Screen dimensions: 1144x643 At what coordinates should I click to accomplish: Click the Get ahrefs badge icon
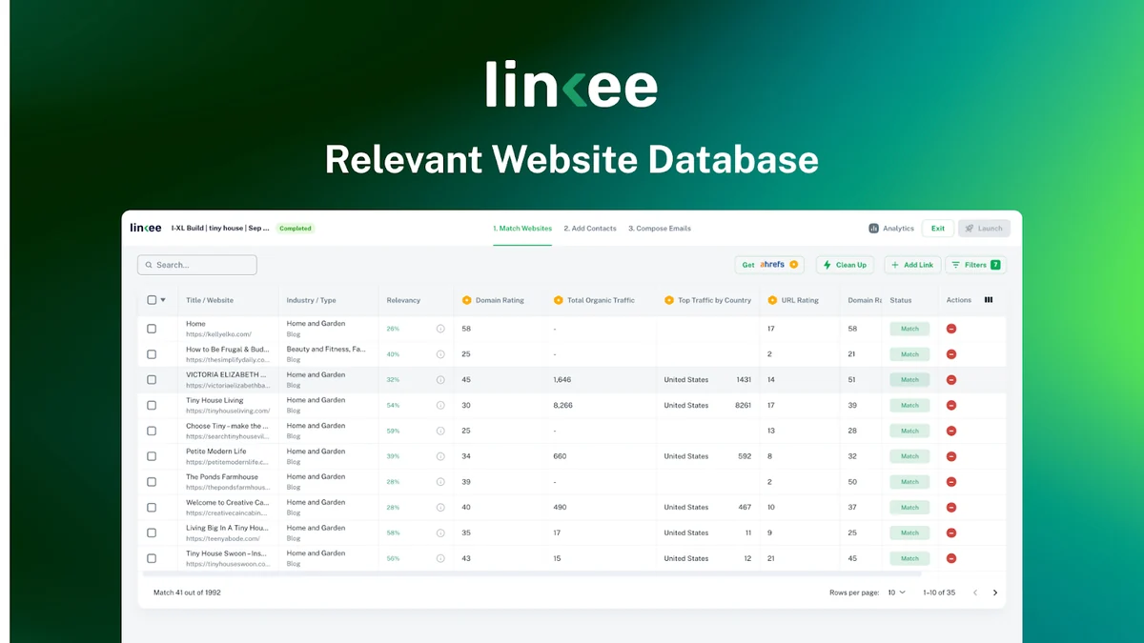pyautogui.click(x=793, y=264)
